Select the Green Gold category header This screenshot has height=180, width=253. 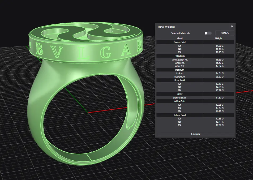(179, 42)
